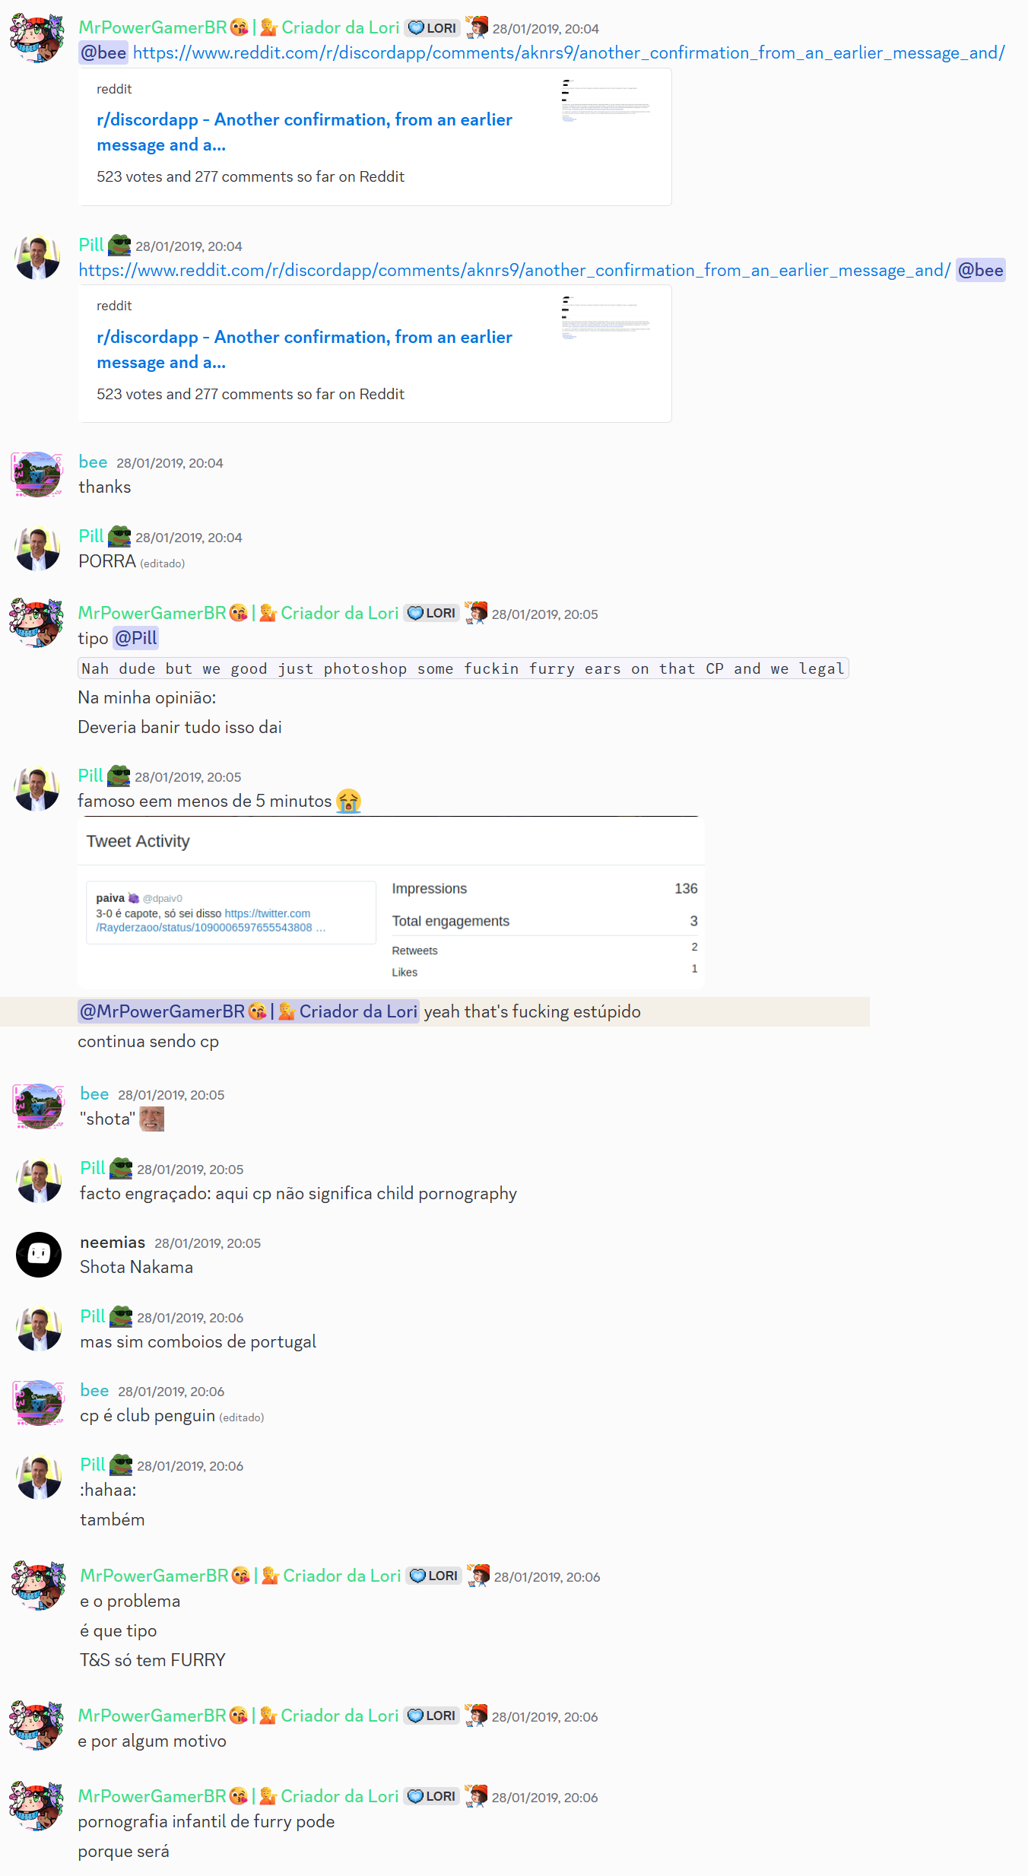Click the @Pill mention after "tipo"
Image resolution: width=1028 pixels, height=1876 pixels.
[x=135, y=638]
